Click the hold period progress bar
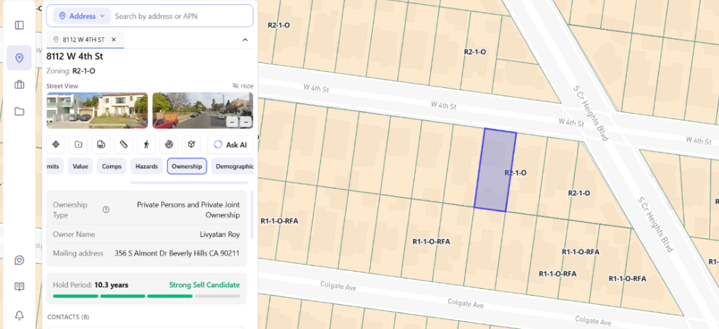The width and height of the screenshot is (719, 329). tap(146, 296)
